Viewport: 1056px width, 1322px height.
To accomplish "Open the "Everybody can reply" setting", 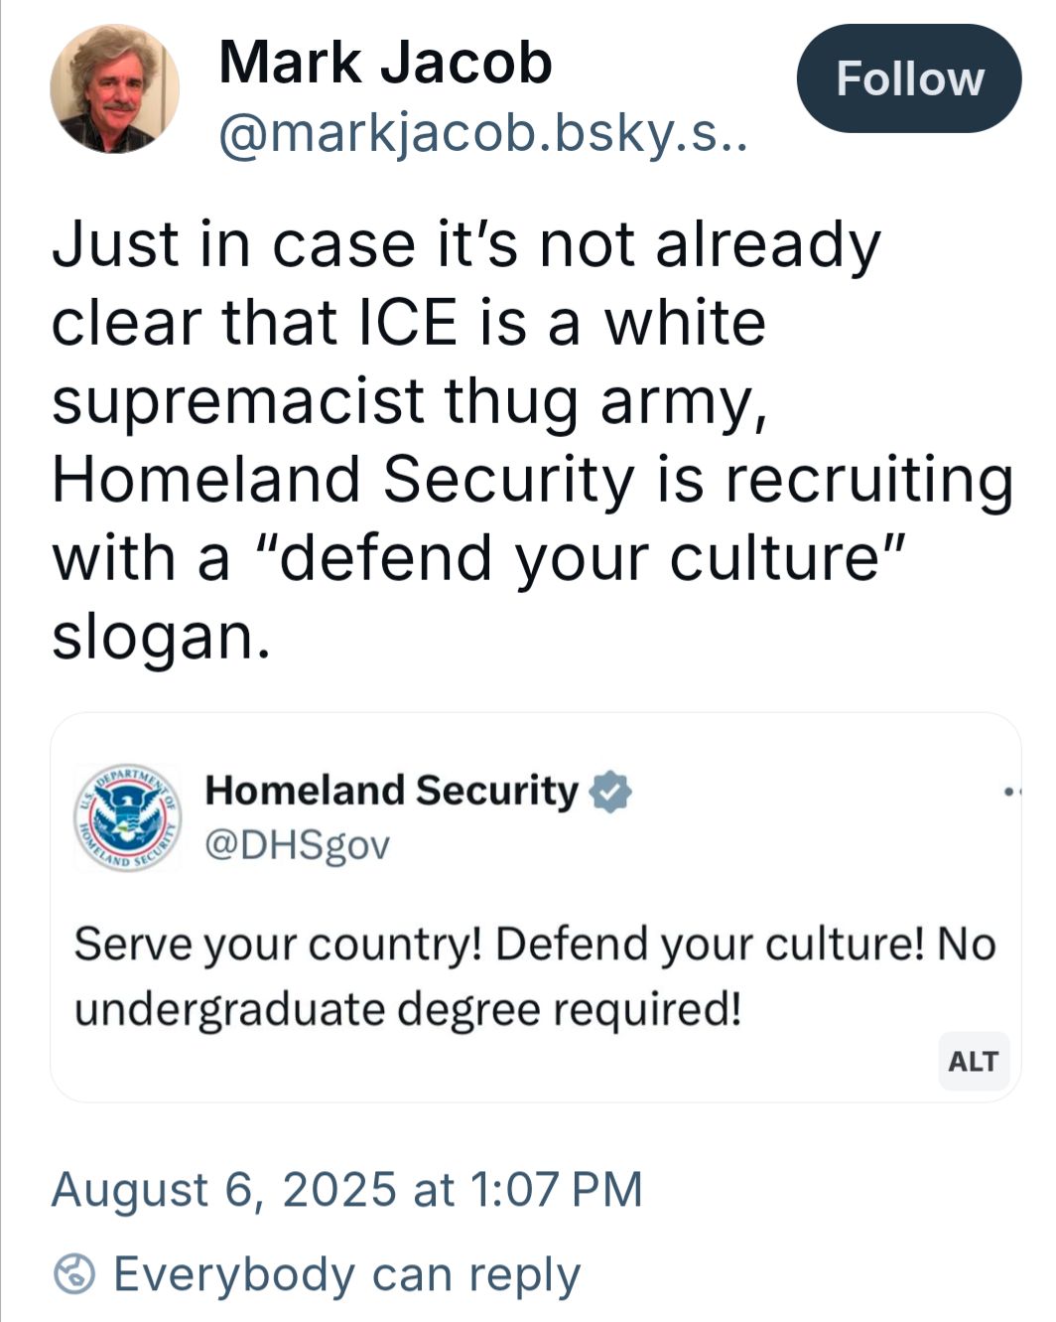I will pyautogui.click(x=346, y=1274).
